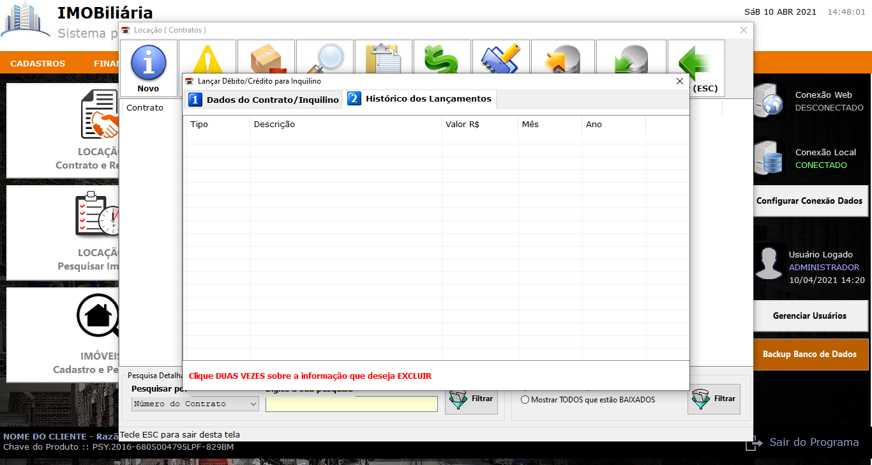The image size is (872, 465).
Task: Select the Novo toolbar icon
Action: (x=148, y=66)
